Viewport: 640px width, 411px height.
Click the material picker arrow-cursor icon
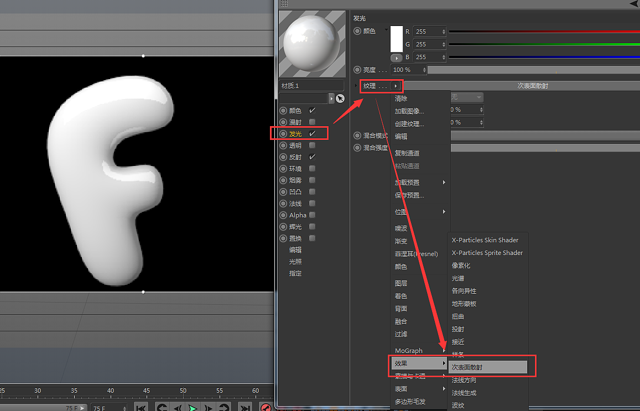coord(340,98)
